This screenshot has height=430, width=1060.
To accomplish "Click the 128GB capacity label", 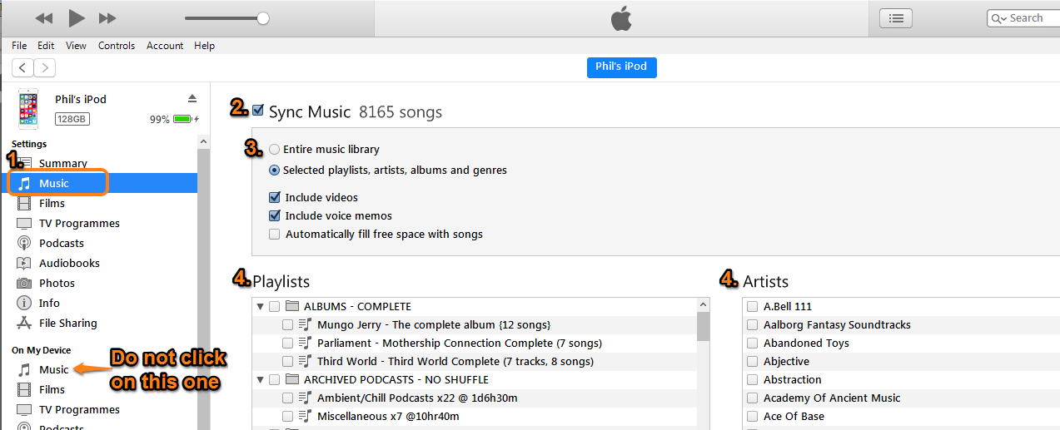I will (72, 119).
